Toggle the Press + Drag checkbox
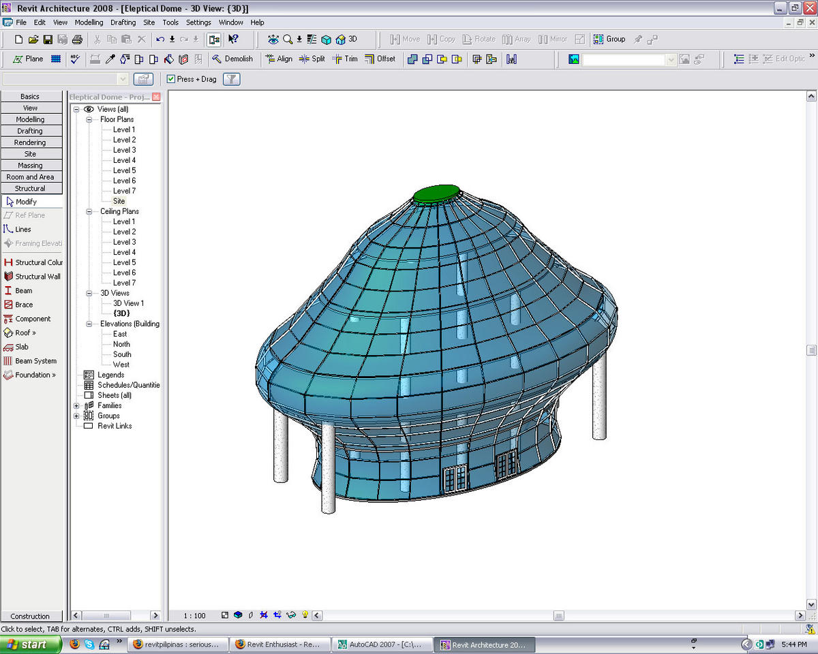 171,79
